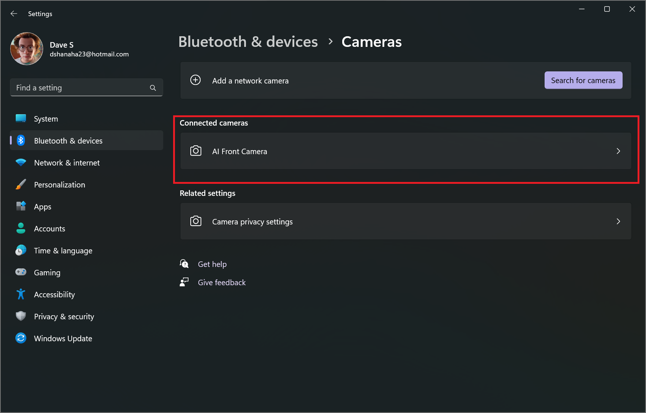
Task: Click the Get help icon
Action: click(184, 264)
